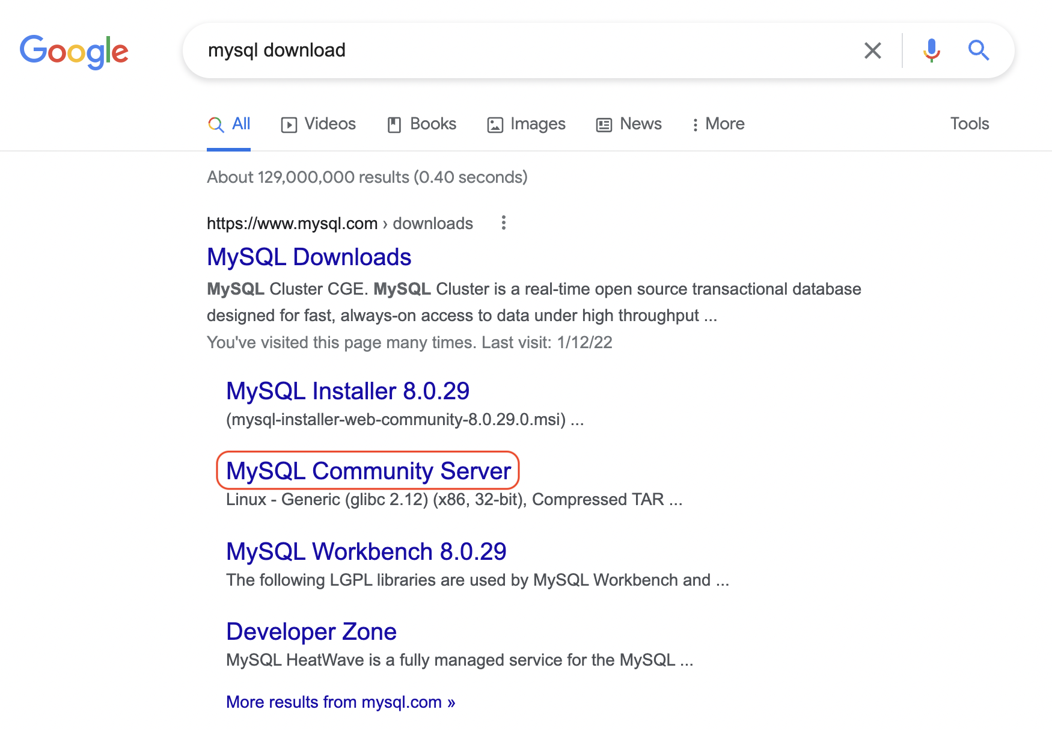Screen dimensions: 1052x730
Task: Clear the search box with X icon
Action: click(x=872, y=51)
